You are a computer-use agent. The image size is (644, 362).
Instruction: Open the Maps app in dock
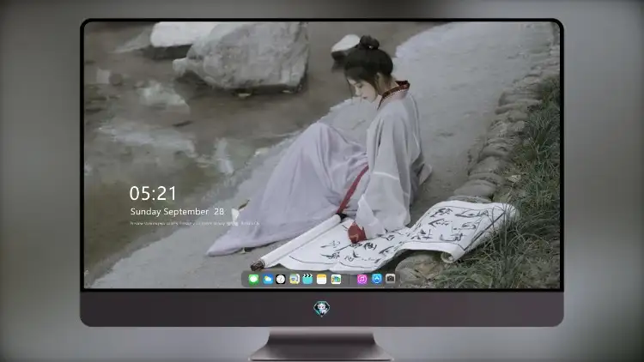click(336, 280)
